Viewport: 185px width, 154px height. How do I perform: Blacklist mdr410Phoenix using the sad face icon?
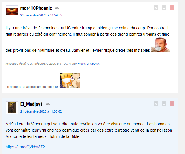pos(164,8)
